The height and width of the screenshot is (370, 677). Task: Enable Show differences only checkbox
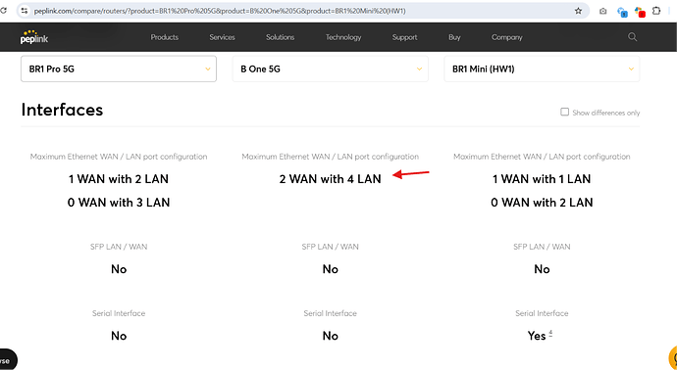tap(564, 112)
